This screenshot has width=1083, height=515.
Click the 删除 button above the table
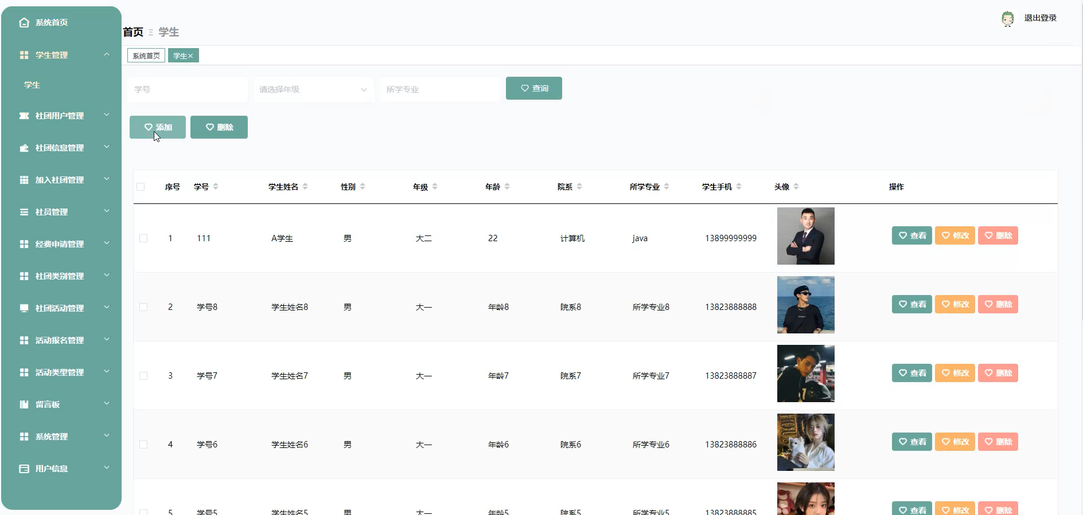[219, 127]
